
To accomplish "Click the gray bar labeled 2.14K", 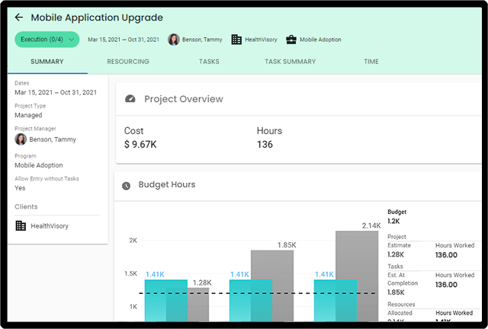I will 368,276.
